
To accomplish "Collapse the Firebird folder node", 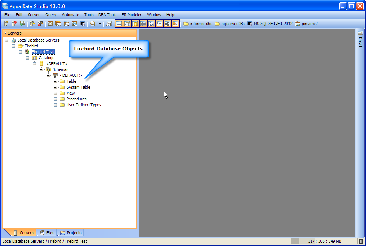I will point(13,46).
